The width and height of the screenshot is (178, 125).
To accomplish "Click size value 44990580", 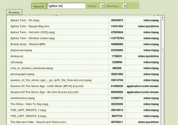I will 117,44.
